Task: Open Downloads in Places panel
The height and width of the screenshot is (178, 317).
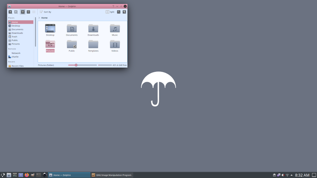Action: click(x=20, y=33)
